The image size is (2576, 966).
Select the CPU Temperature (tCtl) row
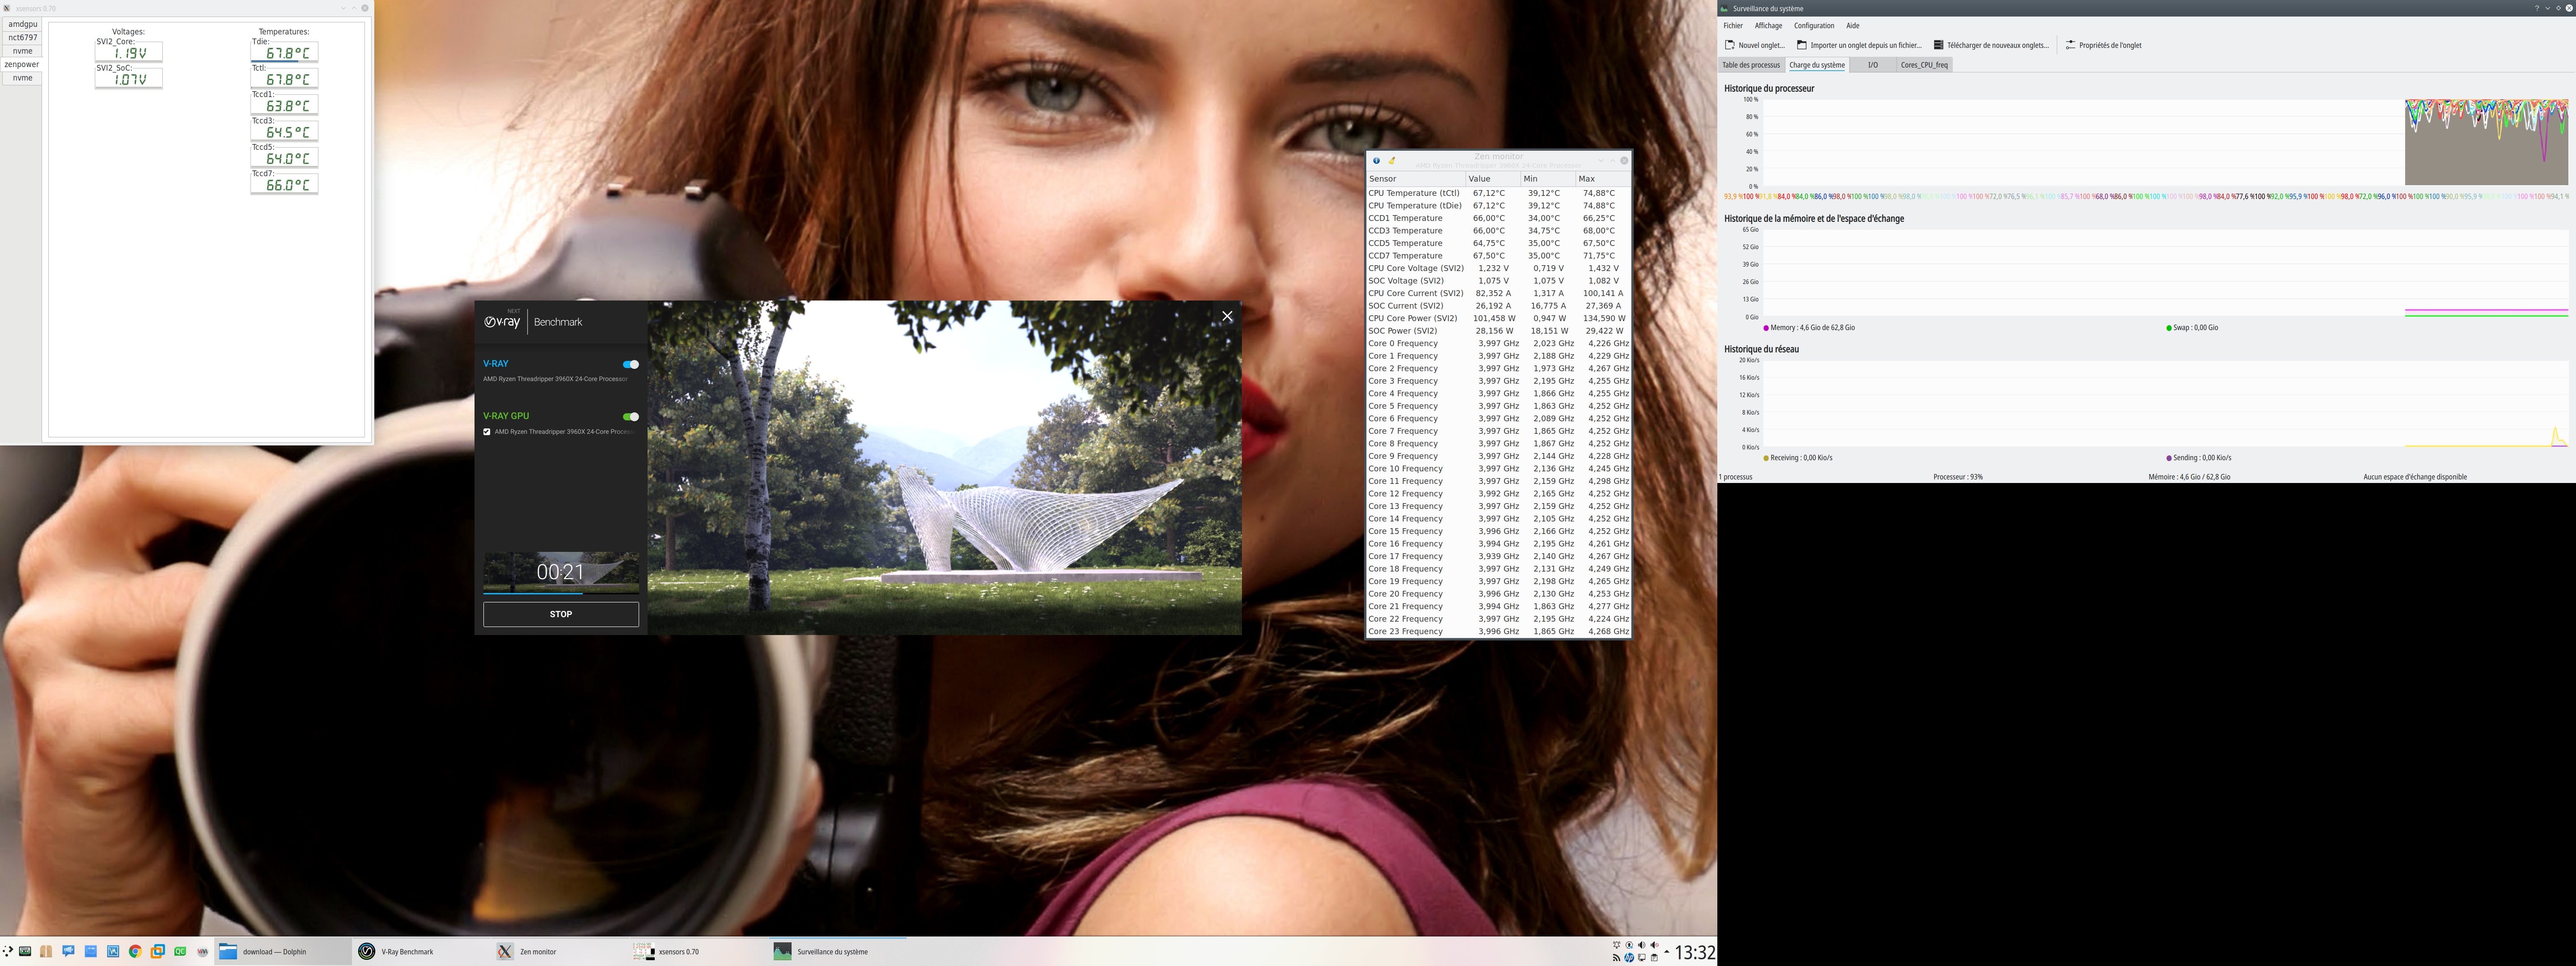click(1499, 193)
